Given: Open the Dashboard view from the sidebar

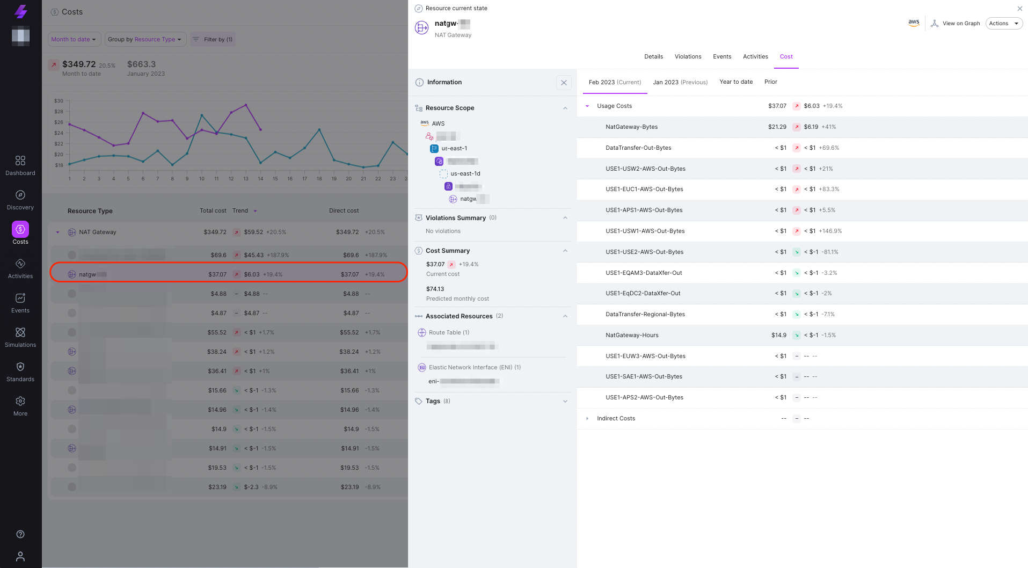Looking at the screenshot, I should [x=20, y=164].
